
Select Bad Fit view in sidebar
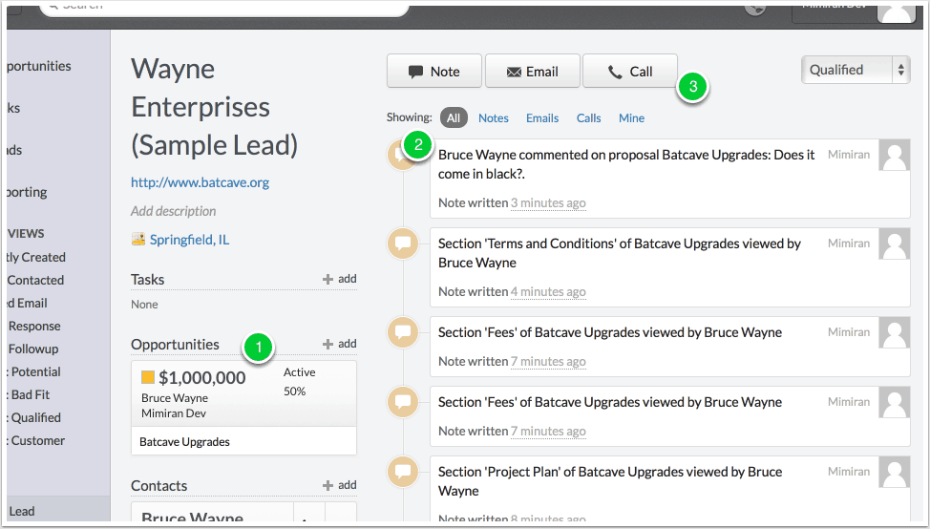click(29, 395)
